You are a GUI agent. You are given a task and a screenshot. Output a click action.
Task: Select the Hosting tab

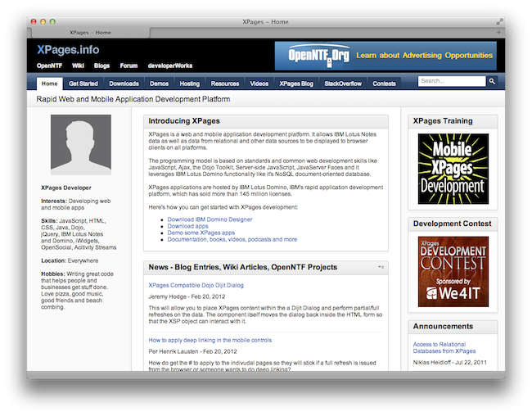[x=190, y=84]
